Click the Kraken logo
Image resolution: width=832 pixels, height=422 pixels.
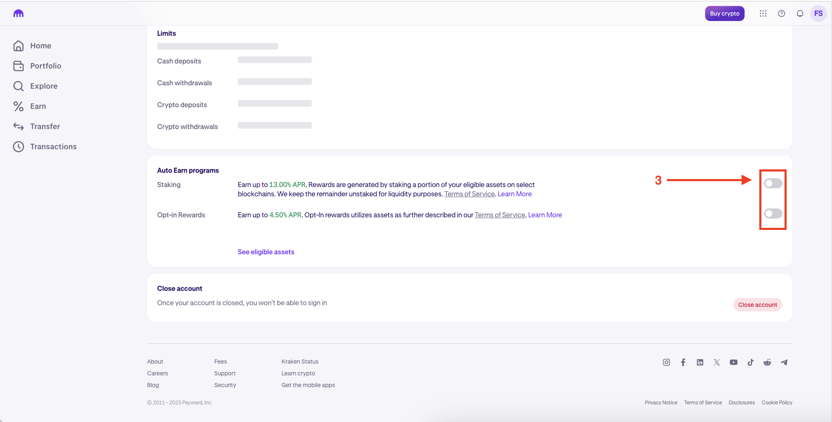click(x=18, y=13)
